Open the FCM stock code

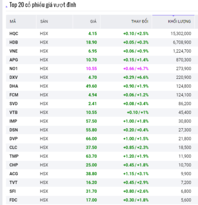(14, 95)
